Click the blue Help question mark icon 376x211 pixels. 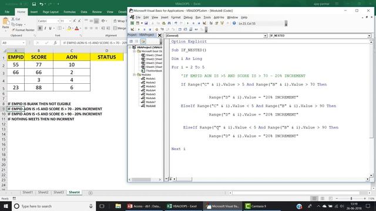pos(234,23)
